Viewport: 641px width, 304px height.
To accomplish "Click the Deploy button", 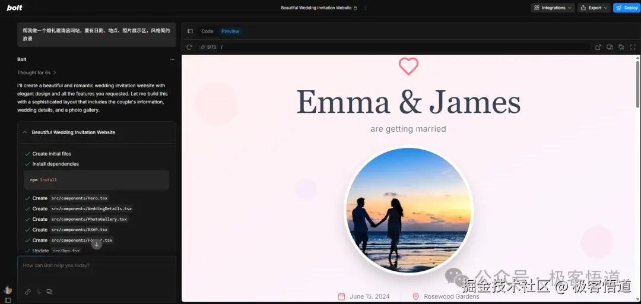I will coord(627,8).
